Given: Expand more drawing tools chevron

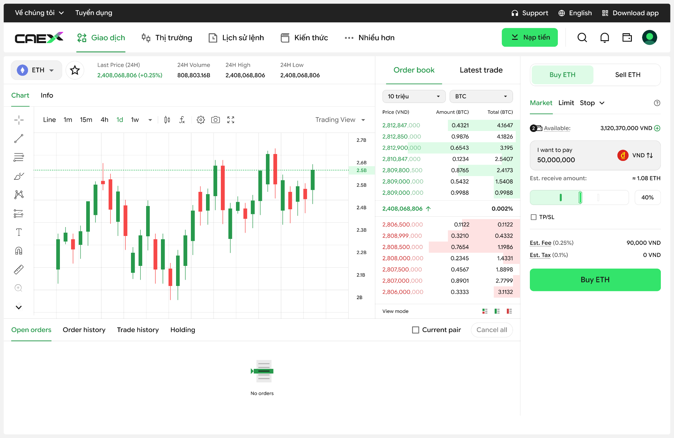Looking at the screenshot, I should coord(19,307).
